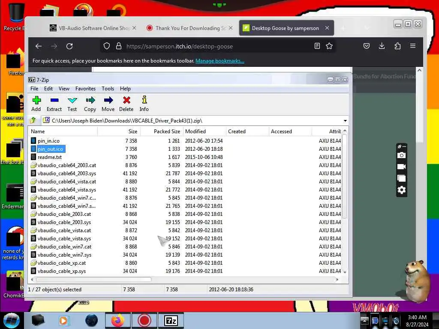Select vbaudio_cable_2003.sys file
The width and height of the screenshot is (439, 329).
(x=64, y=222)
